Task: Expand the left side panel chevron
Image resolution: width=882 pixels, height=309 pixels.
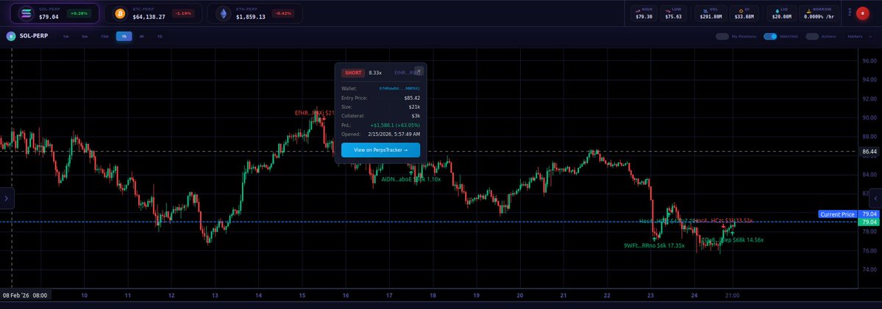Action: coord(7,198)
